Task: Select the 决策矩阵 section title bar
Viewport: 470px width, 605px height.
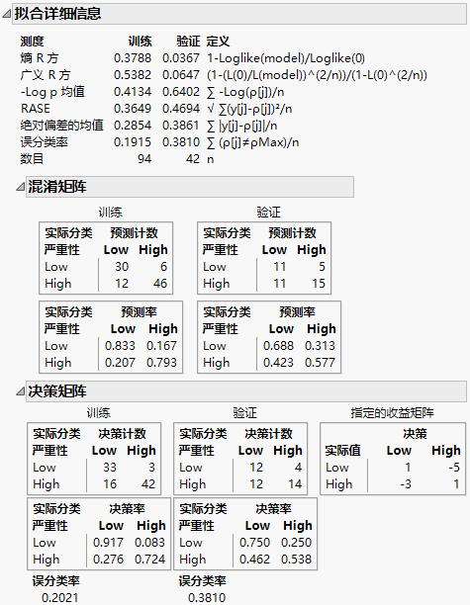Action: click(x=246, y=391)
